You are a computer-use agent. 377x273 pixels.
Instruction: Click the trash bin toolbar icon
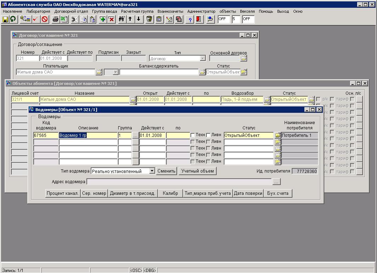pos(149,19)
